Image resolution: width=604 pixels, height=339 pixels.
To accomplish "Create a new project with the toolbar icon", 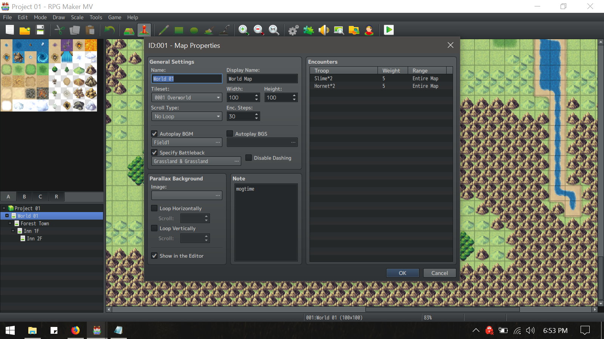I will [x=10, y=30].
